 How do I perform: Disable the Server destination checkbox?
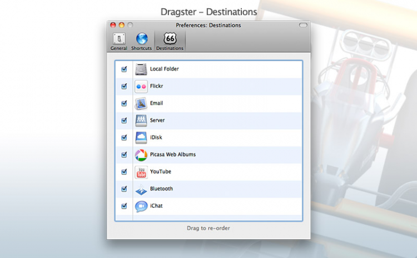[124, 120]
